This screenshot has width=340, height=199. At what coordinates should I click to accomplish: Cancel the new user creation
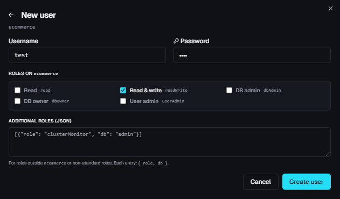[x=261, y=182]
